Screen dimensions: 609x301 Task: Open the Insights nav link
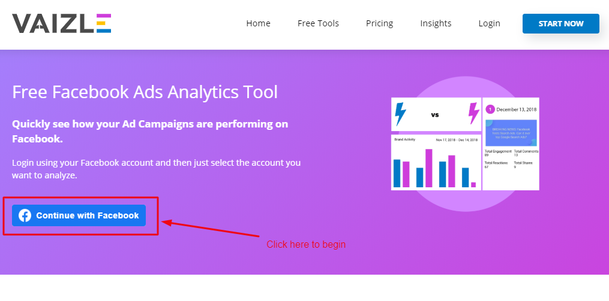(436, 23)
